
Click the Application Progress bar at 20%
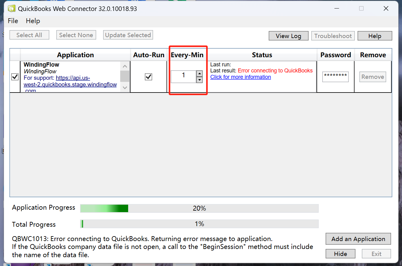click(x=199, y=208)
